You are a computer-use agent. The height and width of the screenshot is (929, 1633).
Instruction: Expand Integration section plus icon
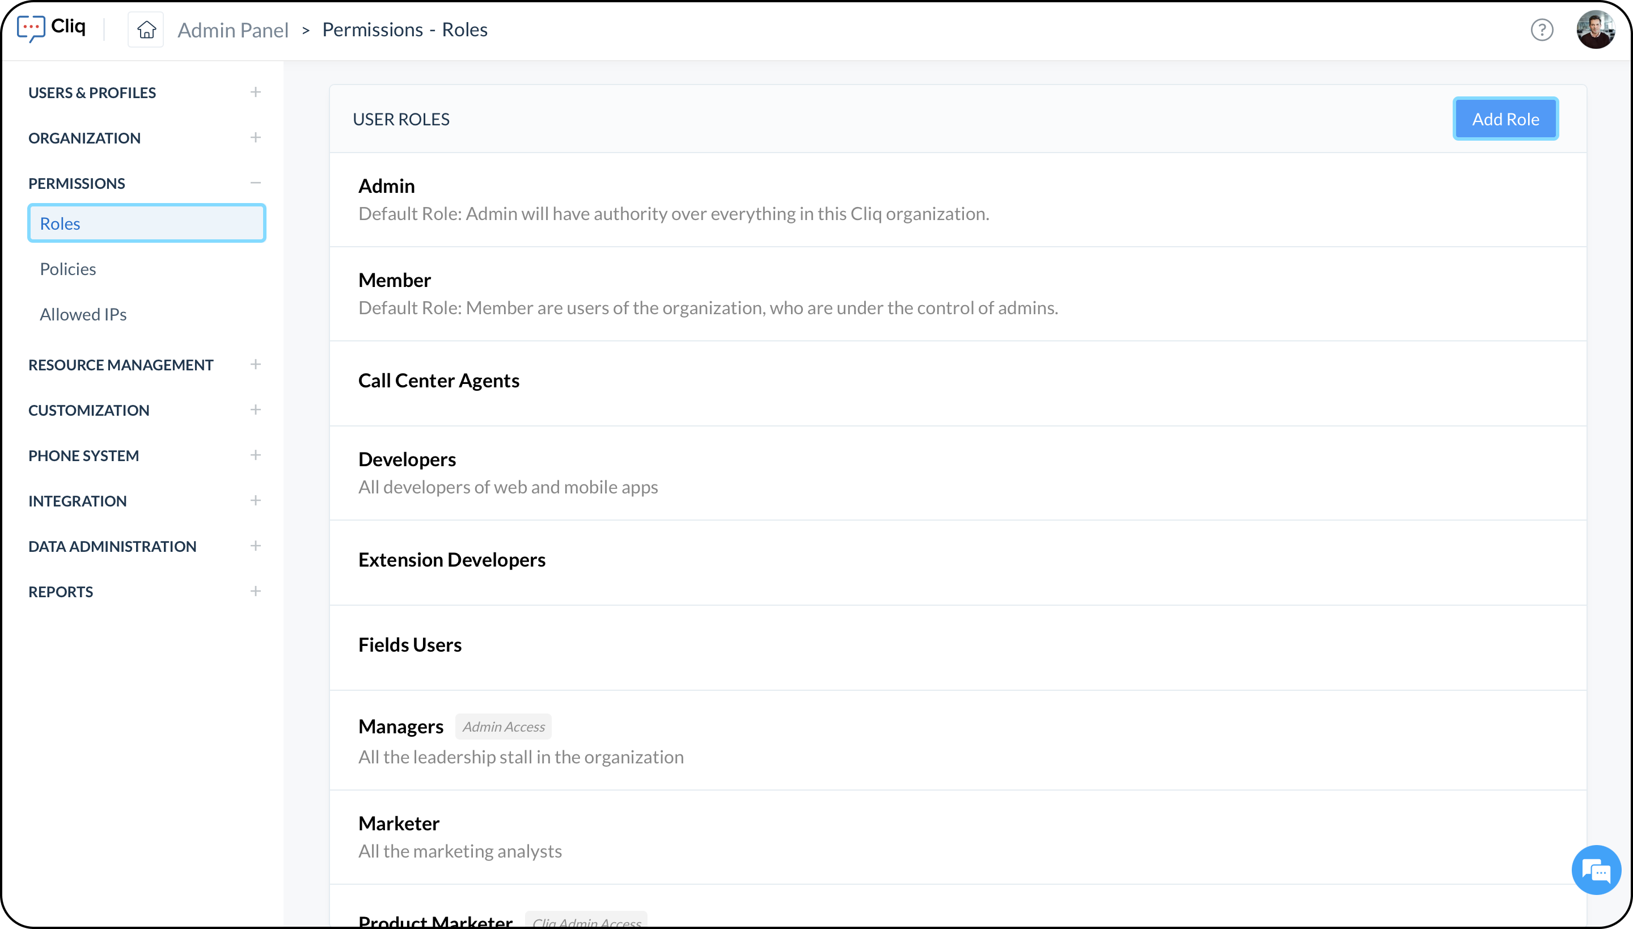click(256, 500)
